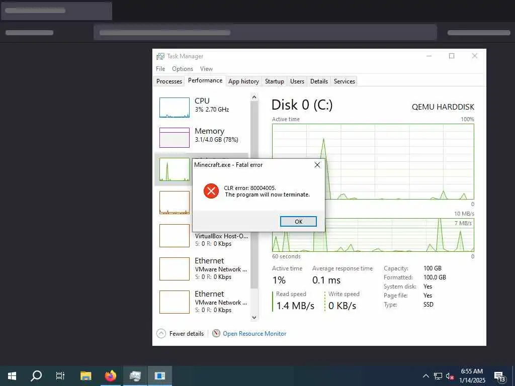Screen dimensions: 515x386
Task: Click the disk transfer rate graph
Action: coord(373,235)
